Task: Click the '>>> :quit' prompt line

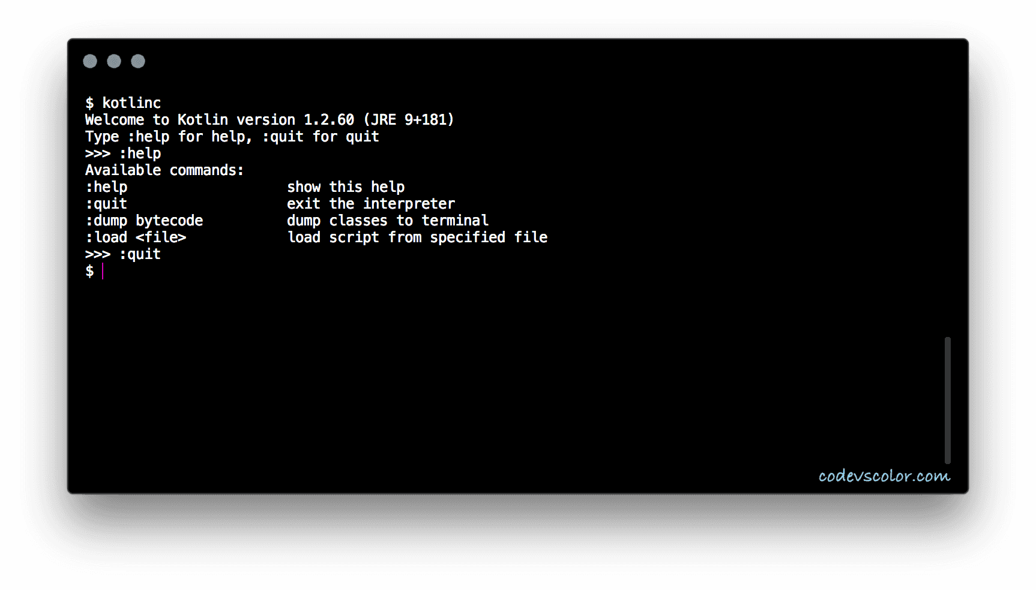Action: point(123,254)
